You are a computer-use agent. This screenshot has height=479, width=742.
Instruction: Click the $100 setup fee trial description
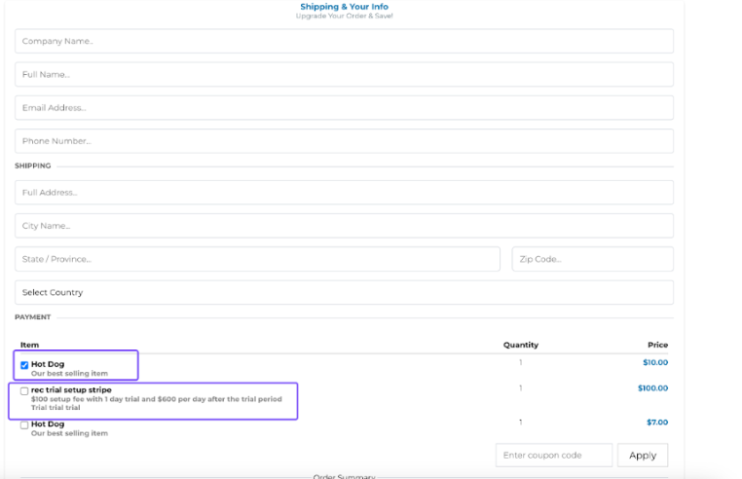[x=156, y=398]
